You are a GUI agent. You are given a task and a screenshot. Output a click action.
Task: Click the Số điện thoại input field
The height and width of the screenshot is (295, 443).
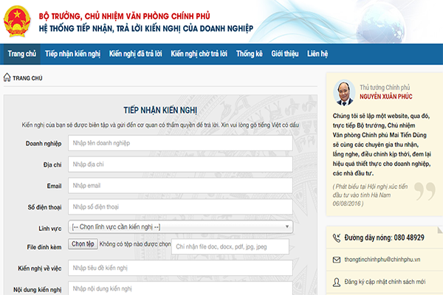click(180, 206)
